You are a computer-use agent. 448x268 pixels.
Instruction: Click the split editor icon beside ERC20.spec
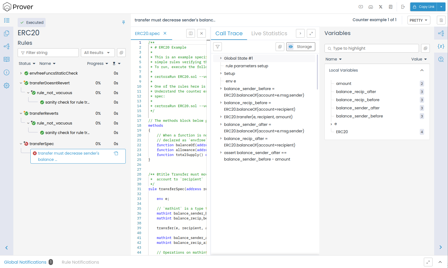pyautogui.click(x=191, y=33)
